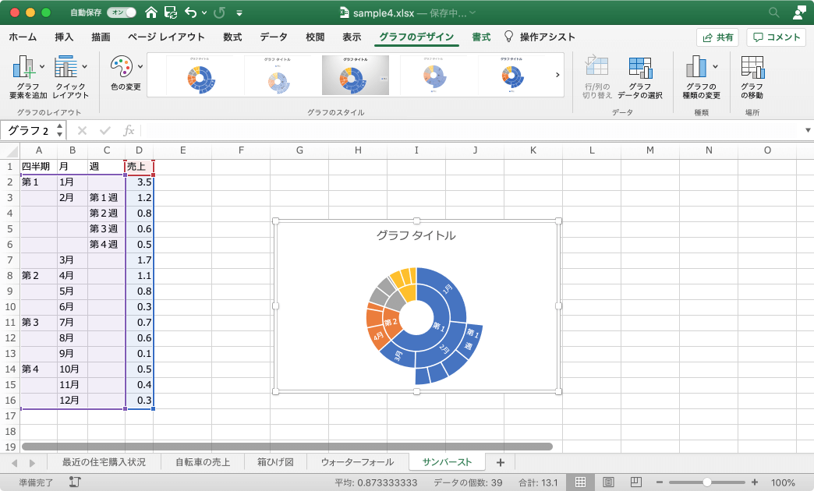Select the 校閲 tab
The image size is (814, 491).
(315, 37)
